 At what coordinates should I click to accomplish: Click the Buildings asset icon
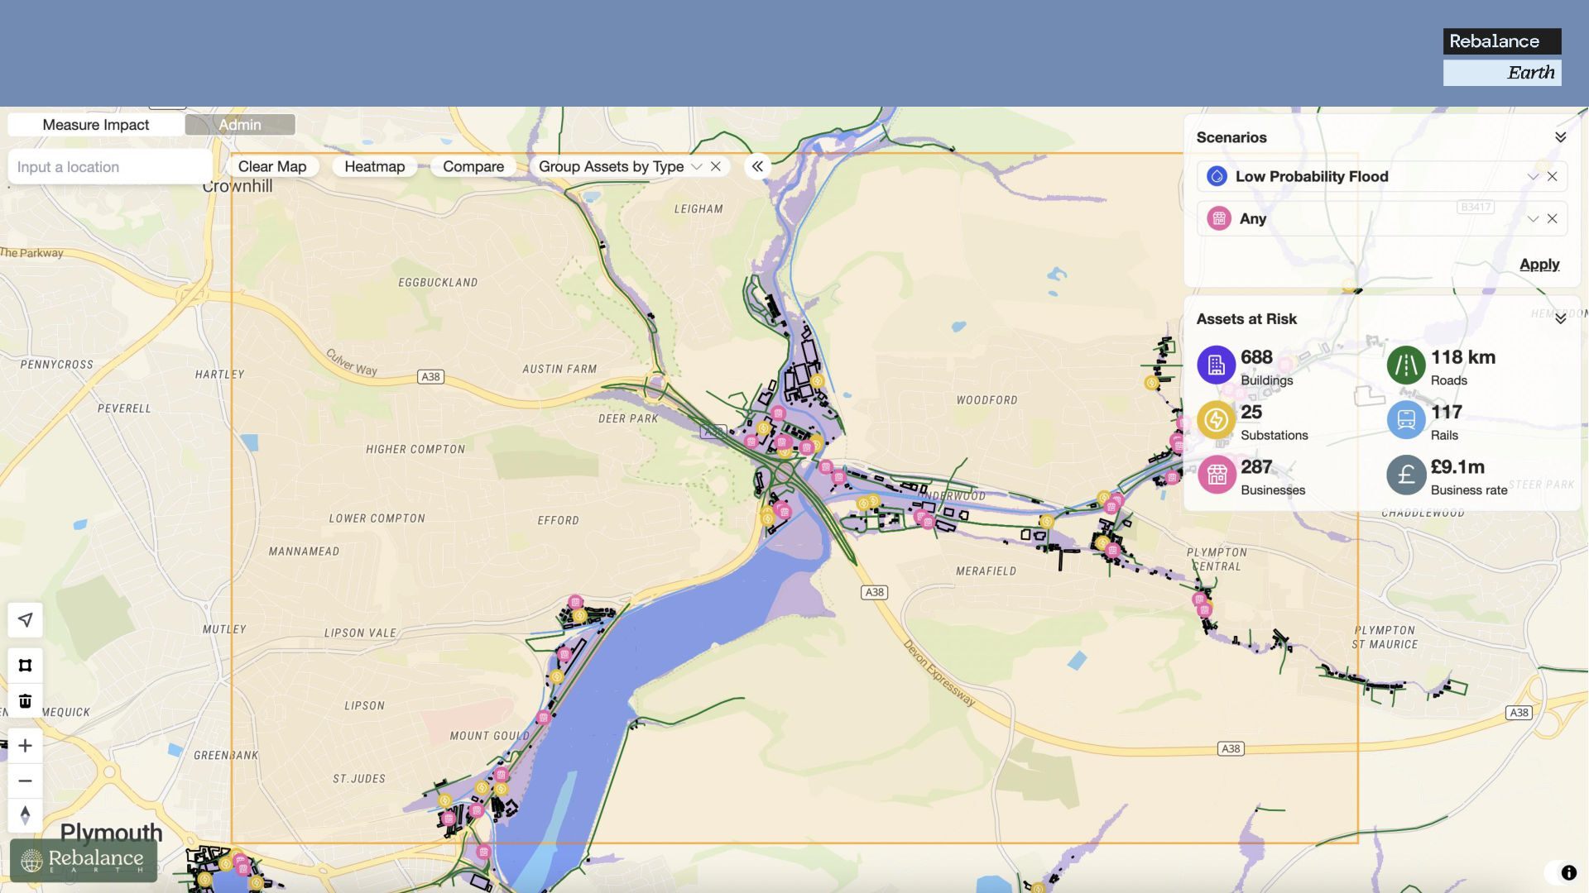click(x=1216, y=365)
